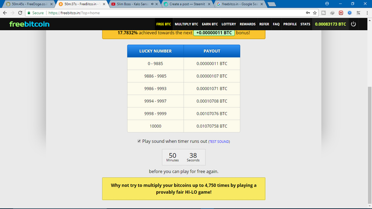Viewport: 372px width, 209px height.
Task: Click the 0.00083173 BTC balance
Action: pyautogui.click(x=330, y=24)
